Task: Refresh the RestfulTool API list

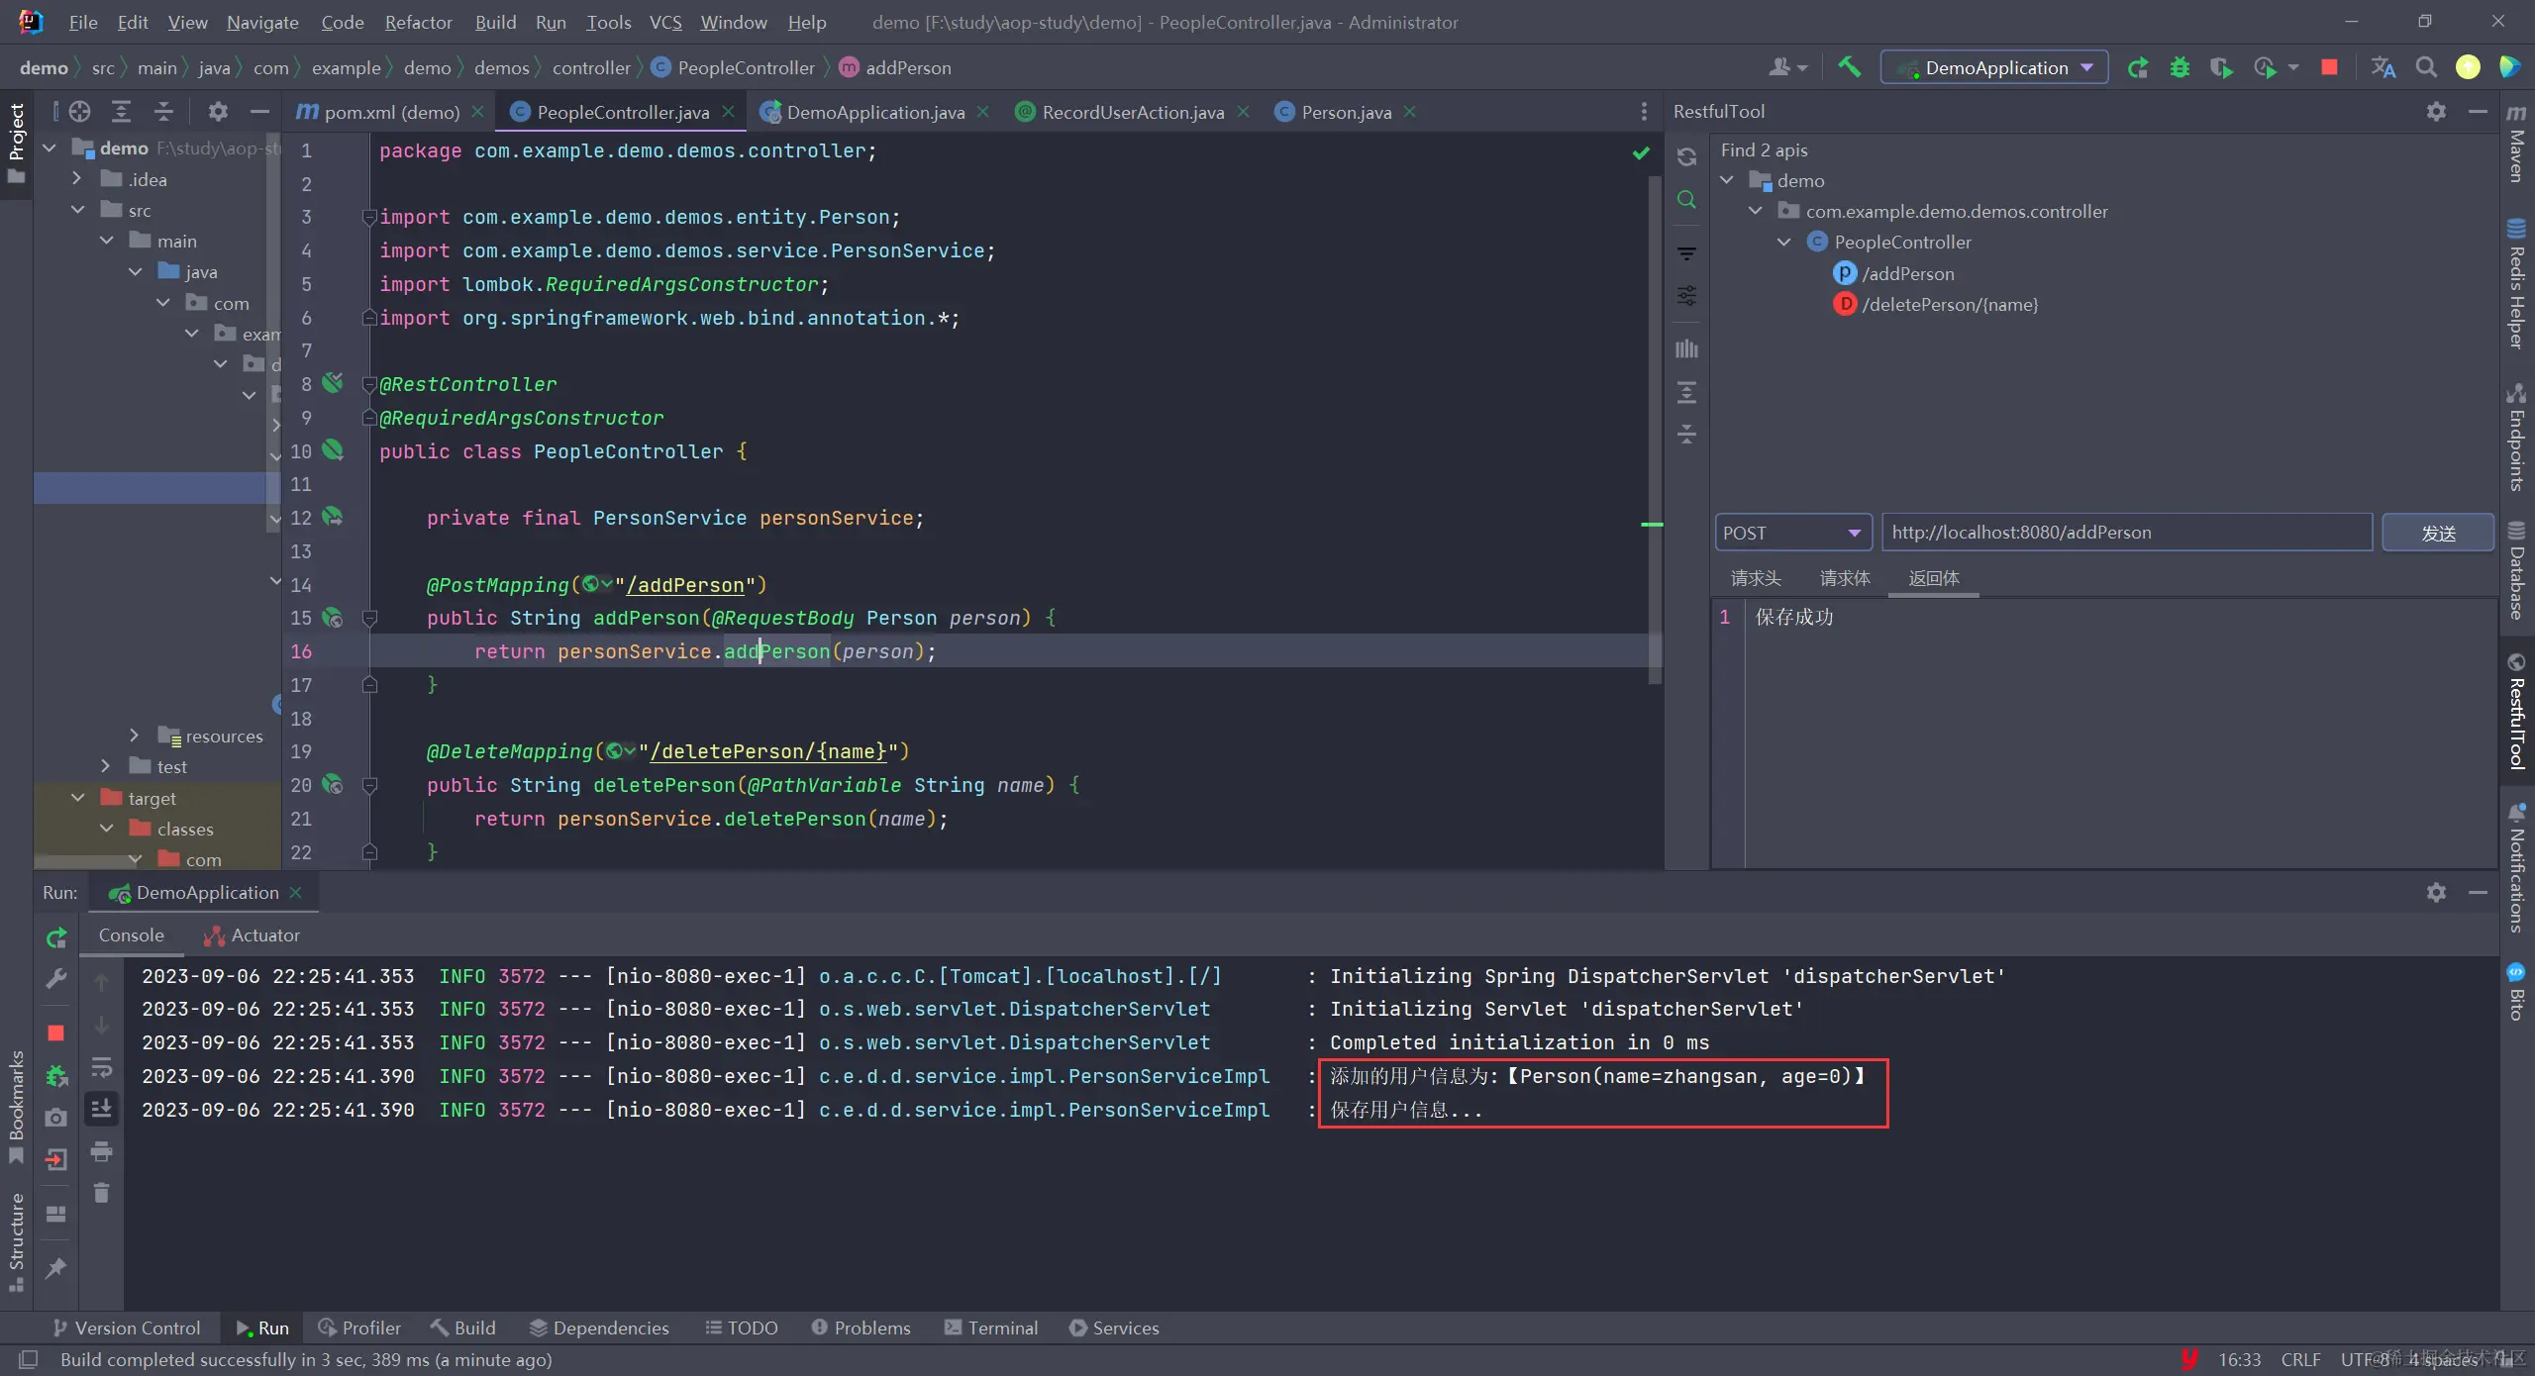Action: tap(1686, 157)
